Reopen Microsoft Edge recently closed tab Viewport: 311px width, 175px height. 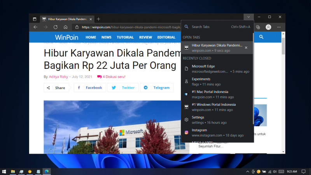[x=217, y=69]
